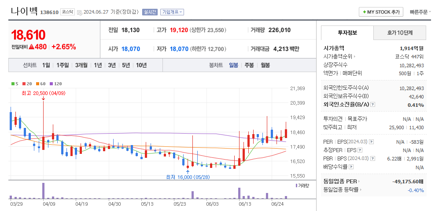Click the purple 120-day moving average legend swatch
435x211 pixels.
click(x=51, y=84)
